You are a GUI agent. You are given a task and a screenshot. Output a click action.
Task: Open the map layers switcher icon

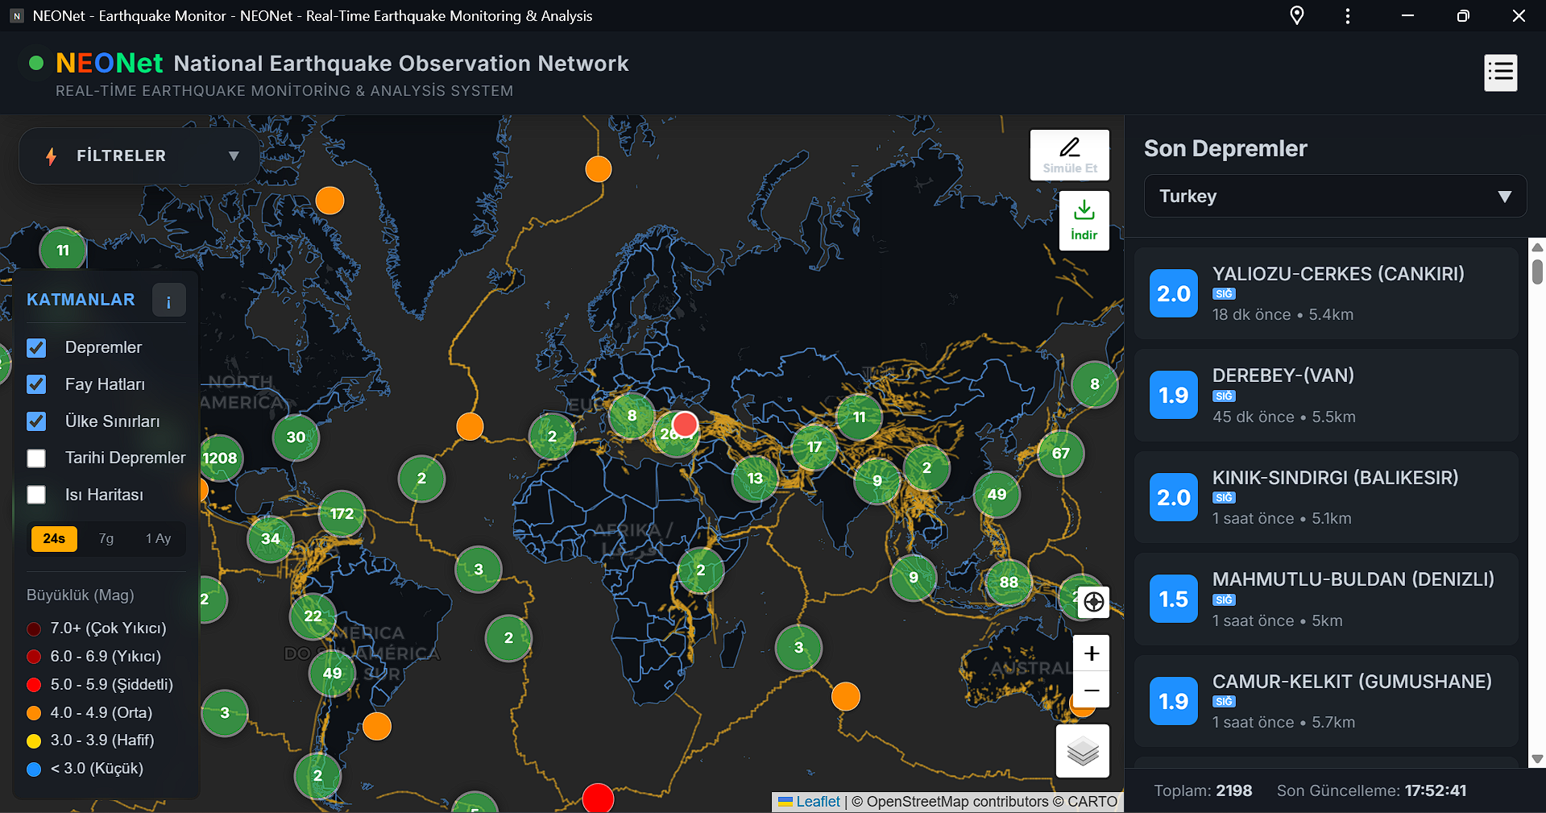tap(1082, 751)
